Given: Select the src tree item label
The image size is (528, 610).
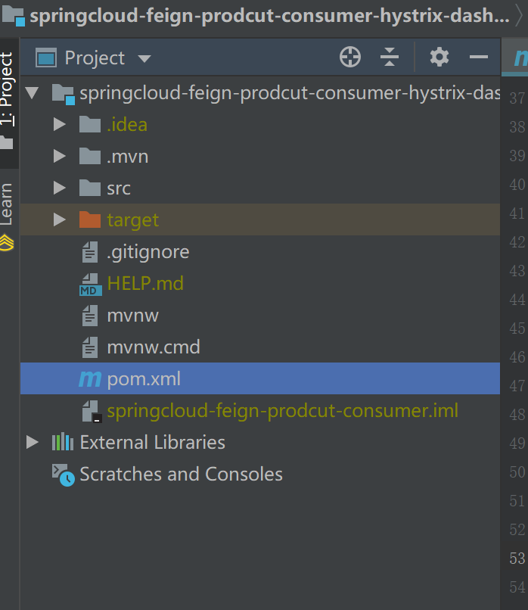Looking at the screenshot, I should 119,188.
